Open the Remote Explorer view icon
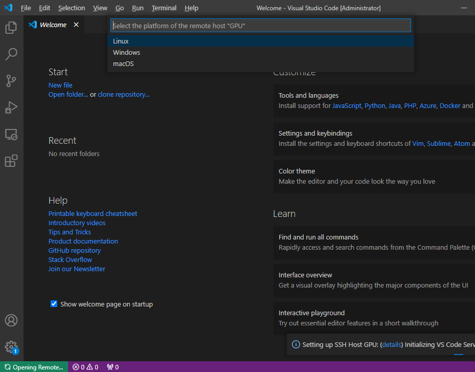This screenshot has width=475, height=372. point(11,134)
